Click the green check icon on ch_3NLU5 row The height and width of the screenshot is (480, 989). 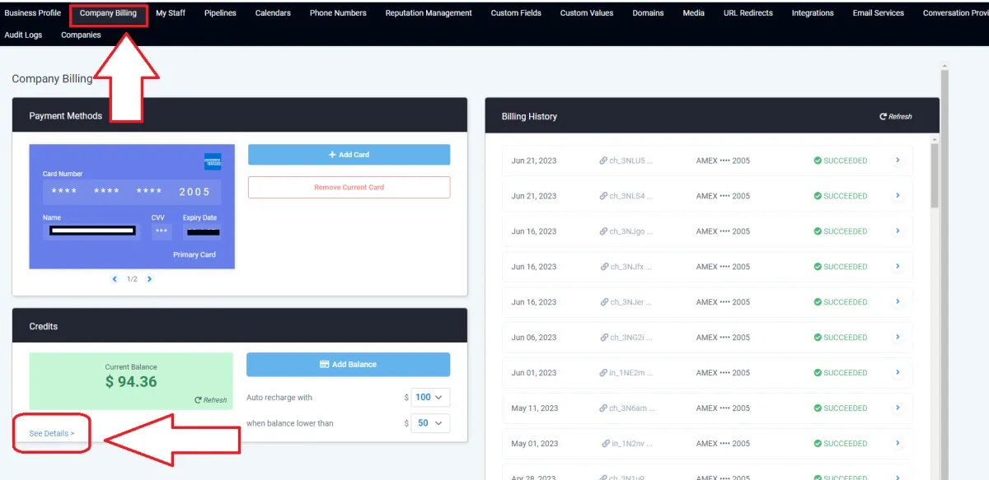tap(818, 161)
